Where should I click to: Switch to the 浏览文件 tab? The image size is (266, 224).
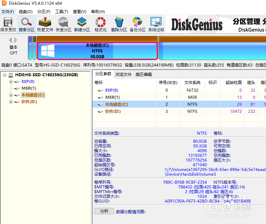pyautogui.click(x=123, y=74)
